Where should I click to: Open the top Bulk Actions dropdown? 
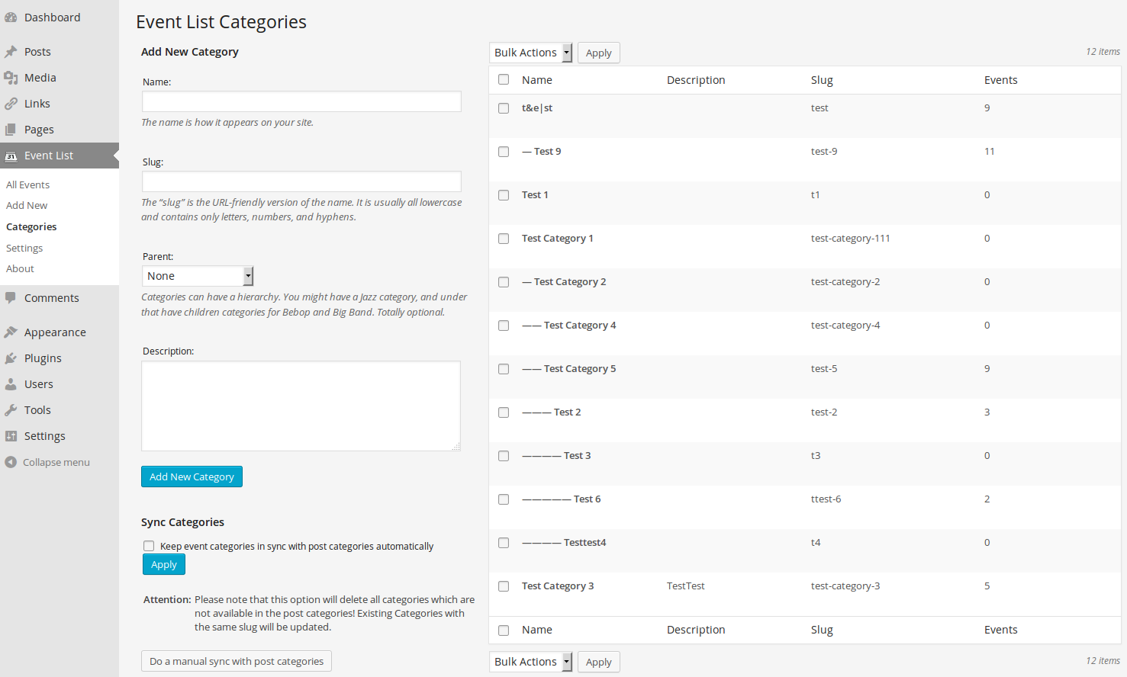coord(530,53)
